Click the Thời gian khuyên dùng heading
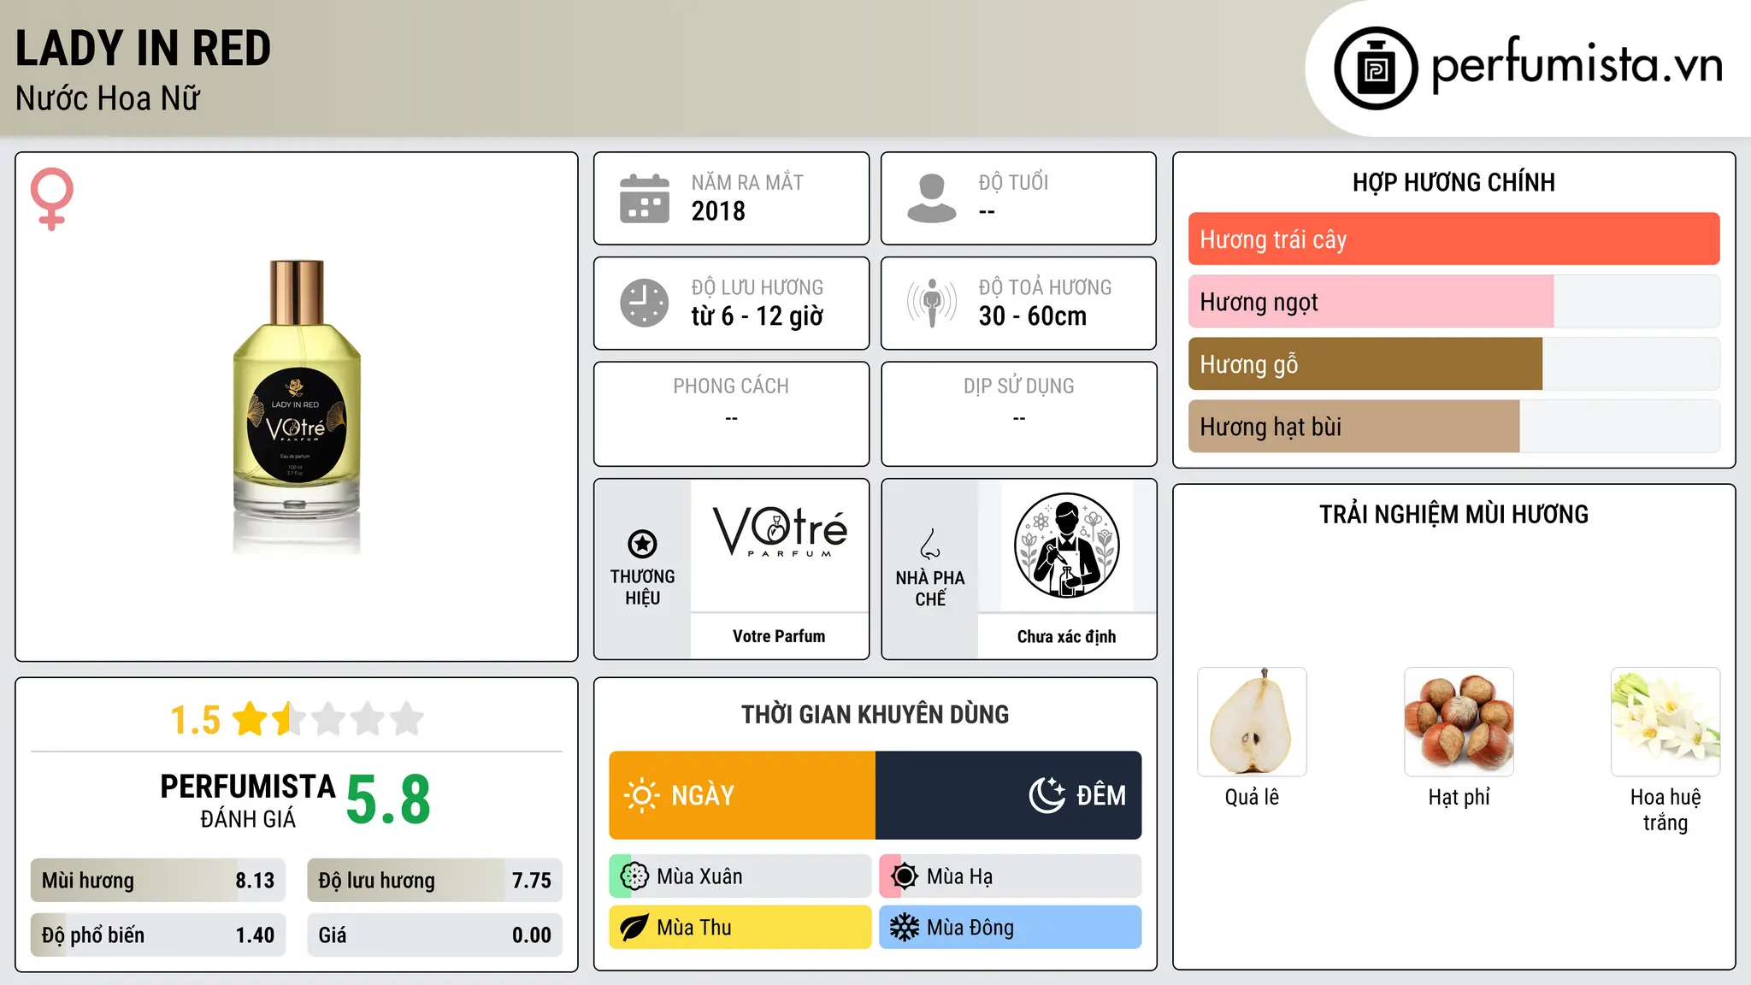 pyautogui.click(x=875, y=714)
